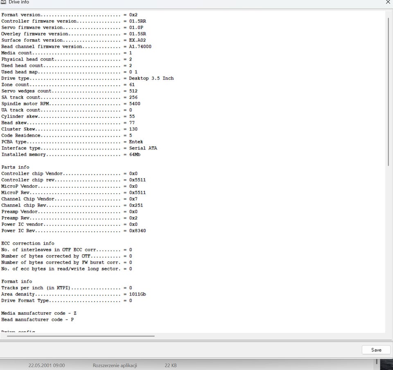
Task: Click the vertical scrollbar thumb
Action: (388, 91)
